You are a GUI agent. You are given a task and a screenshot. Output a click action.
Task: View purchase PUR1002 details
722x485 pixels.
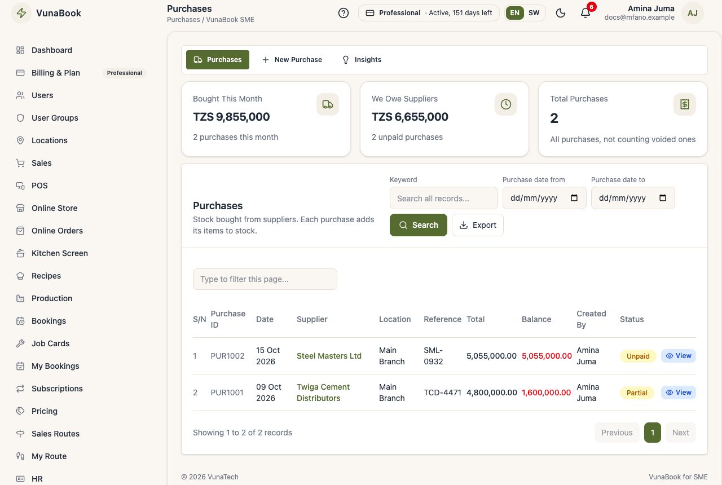(679, 356)
